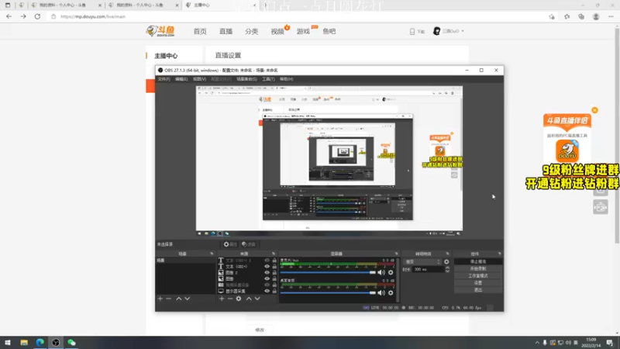
Task: Open the transition properties gear next to 渐变
Action: 446,262
